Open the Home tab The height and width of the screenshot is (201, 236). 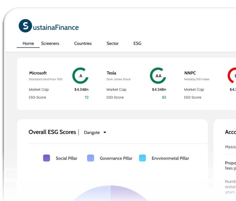[x=28, y=43]
